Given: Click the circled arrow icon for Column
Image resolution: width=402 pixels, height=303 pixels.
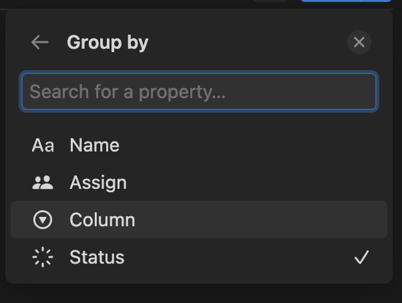Looking at the screenshot, I should point(43,220).
